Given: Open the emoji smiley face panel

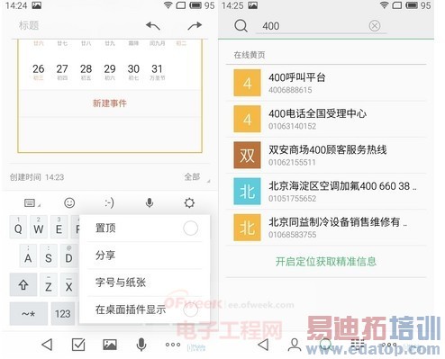Looking at the screenshot, I should click(x=69, y=203).
